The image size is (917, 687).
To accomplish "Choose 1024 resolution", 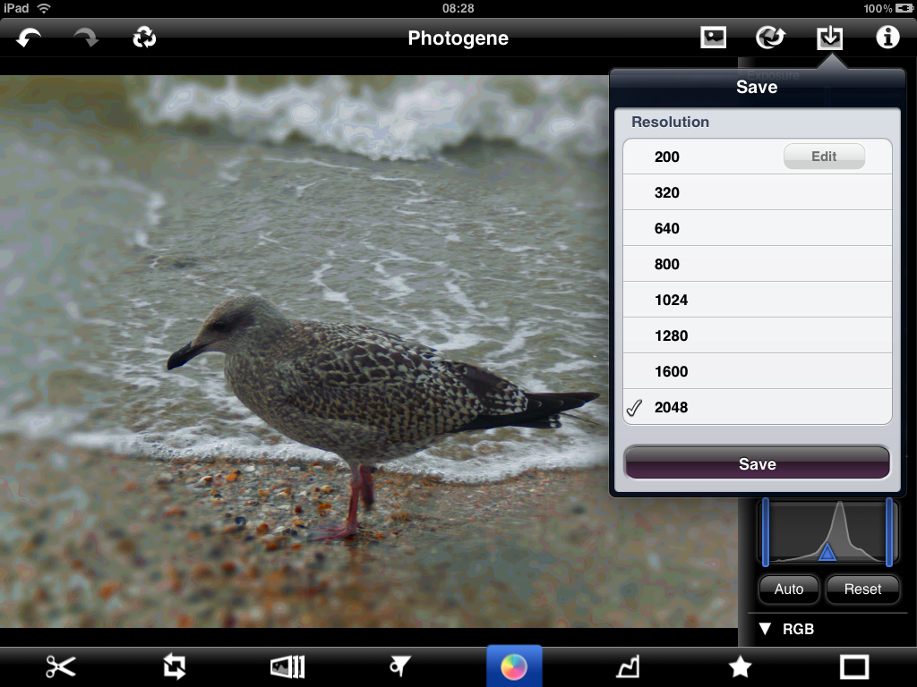I will [x=758, y=300].
